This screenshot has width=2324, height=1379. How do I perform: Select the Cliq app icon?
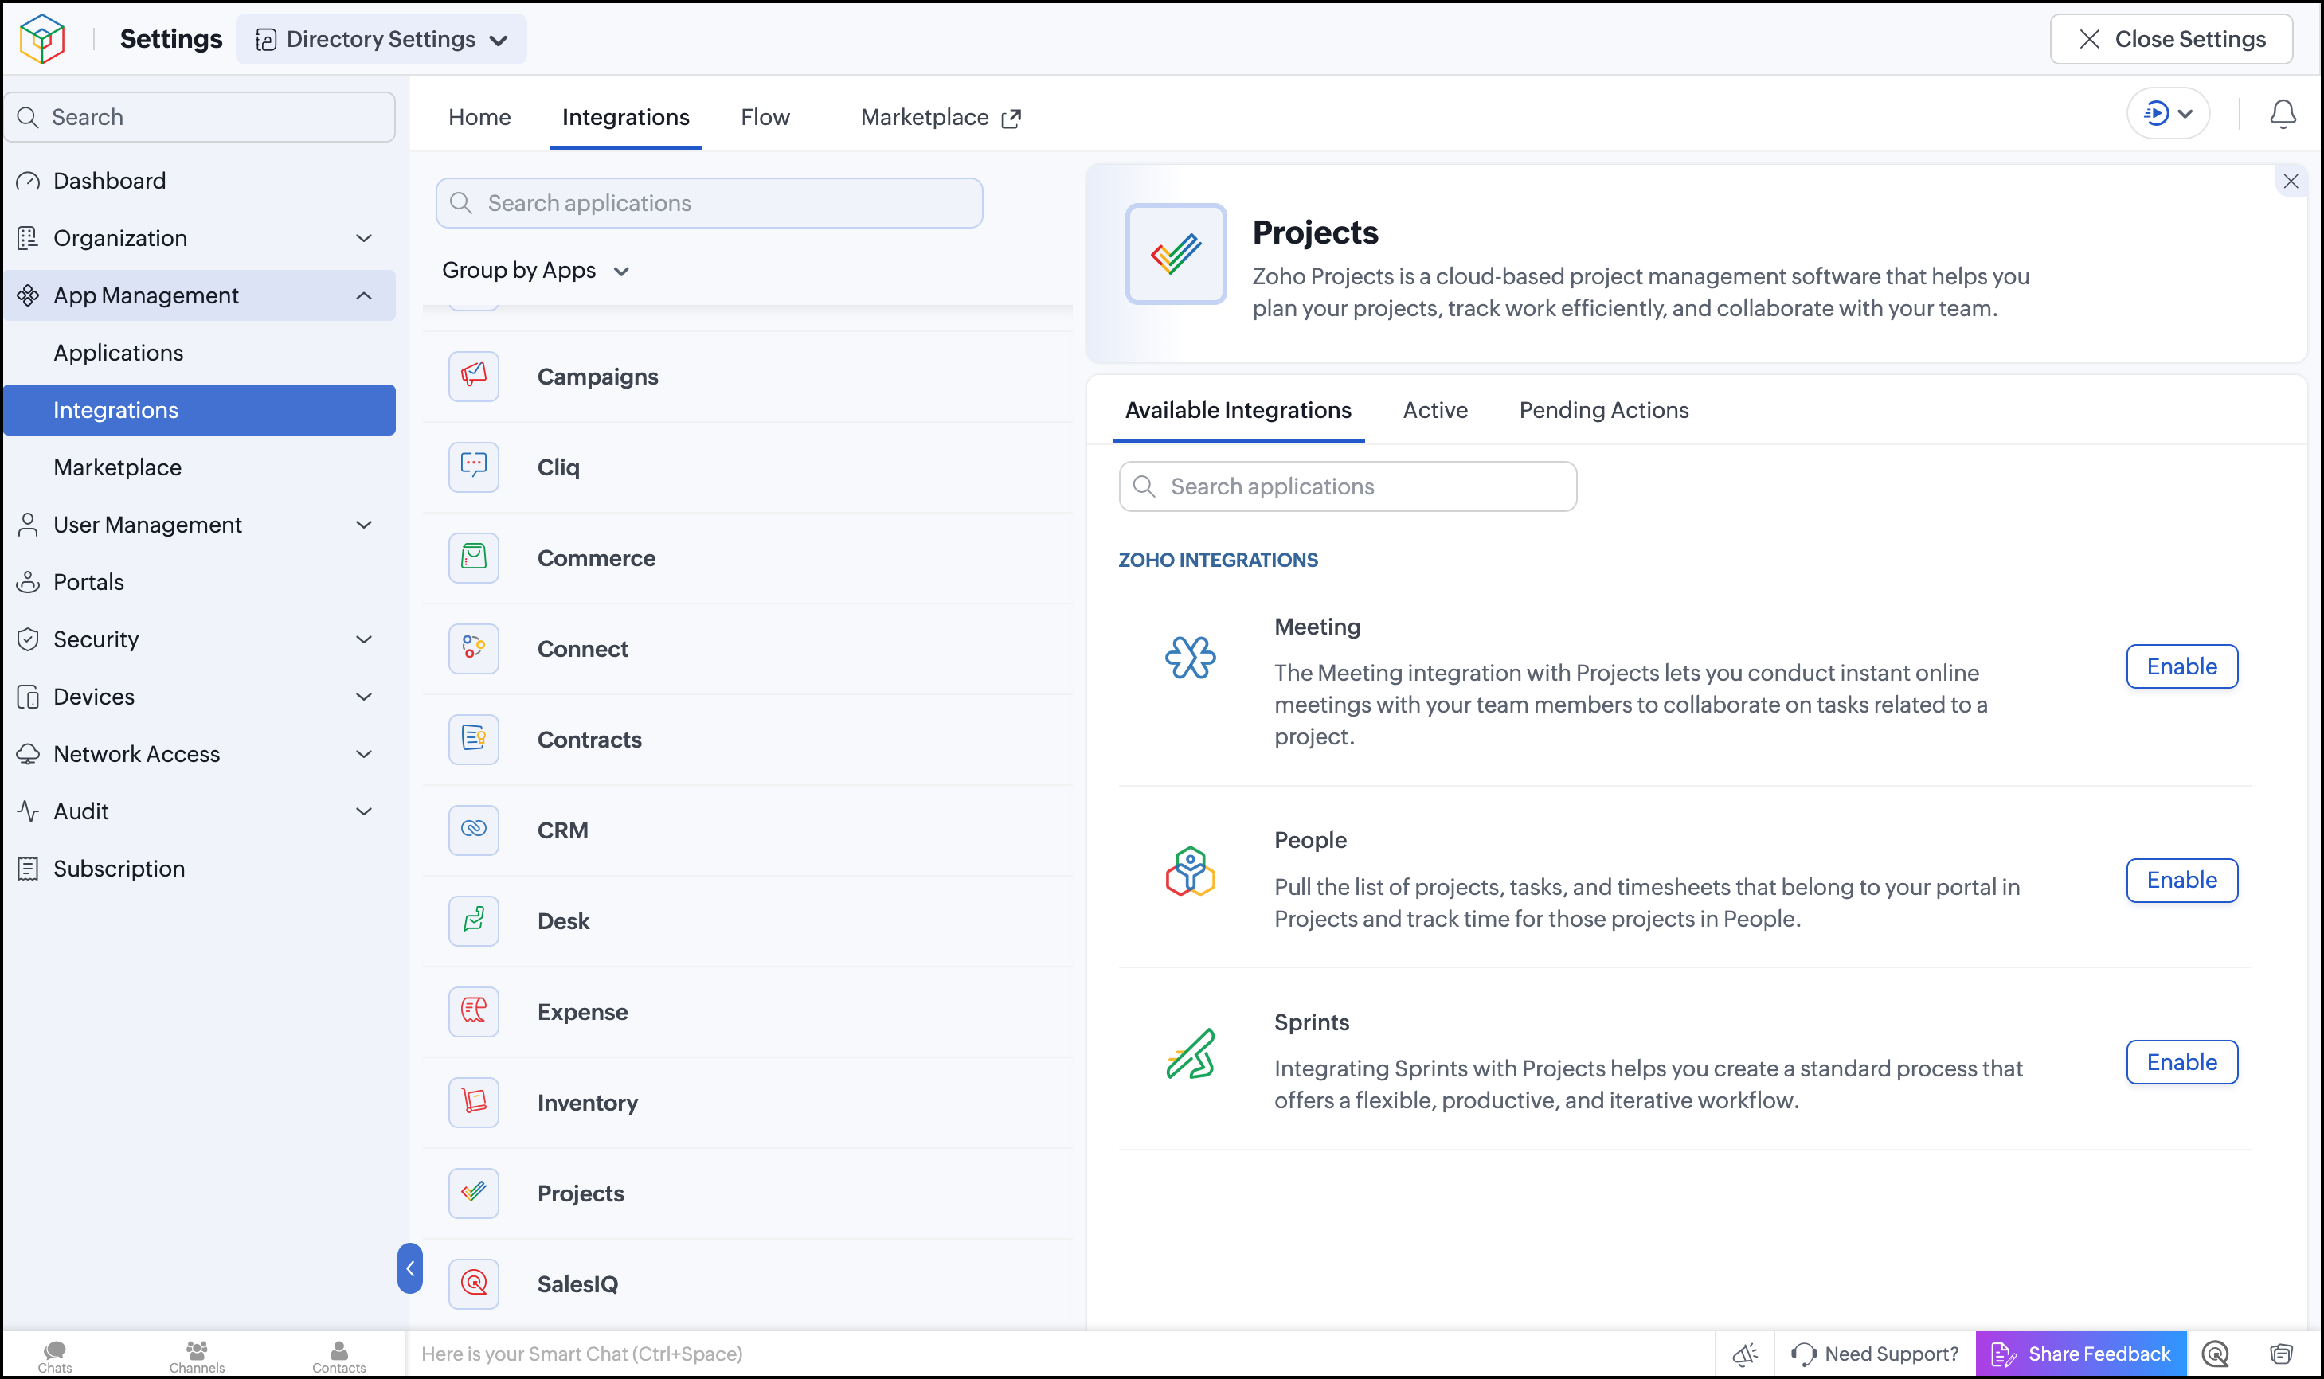click(x=473, y=467)
